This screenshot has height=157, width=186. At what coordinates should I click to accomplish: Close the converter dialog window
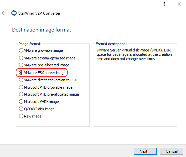(179, 4)
